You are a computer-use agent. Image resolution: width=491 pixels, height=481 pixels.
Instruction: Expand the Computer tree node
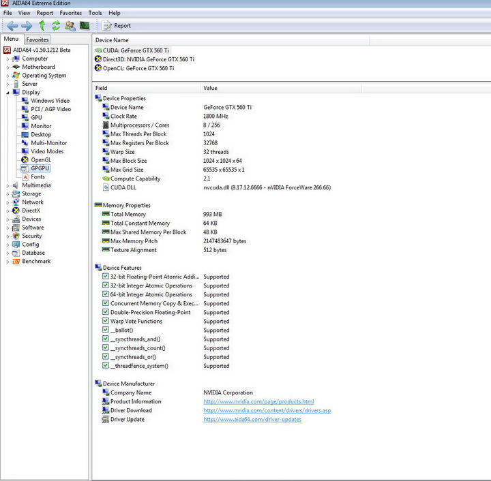pyautogui.click(x=8, y=59)
